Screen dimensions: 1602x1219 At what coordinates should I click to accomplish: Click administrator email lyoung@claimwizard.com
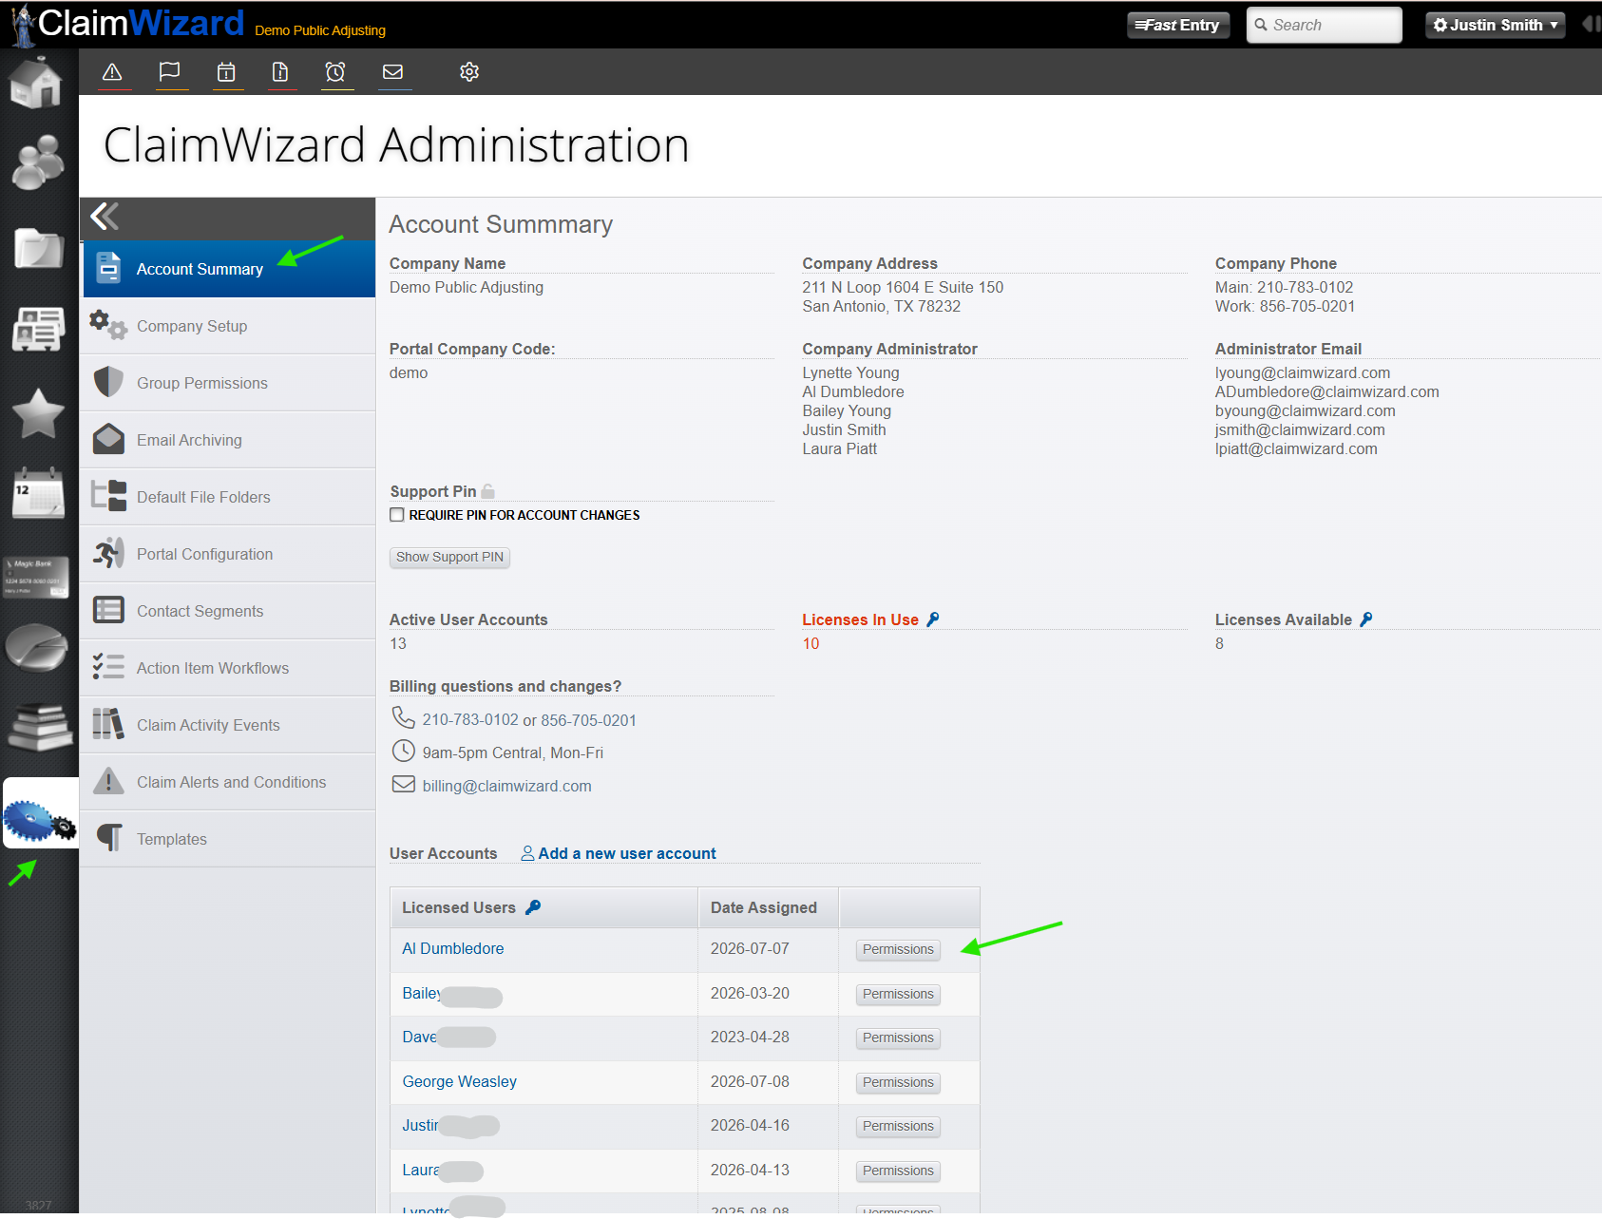tap(1302, 372)
